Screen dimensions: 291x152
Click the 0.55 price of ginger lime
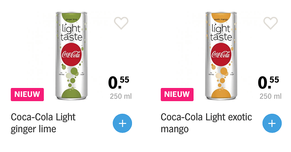[119, 83]
